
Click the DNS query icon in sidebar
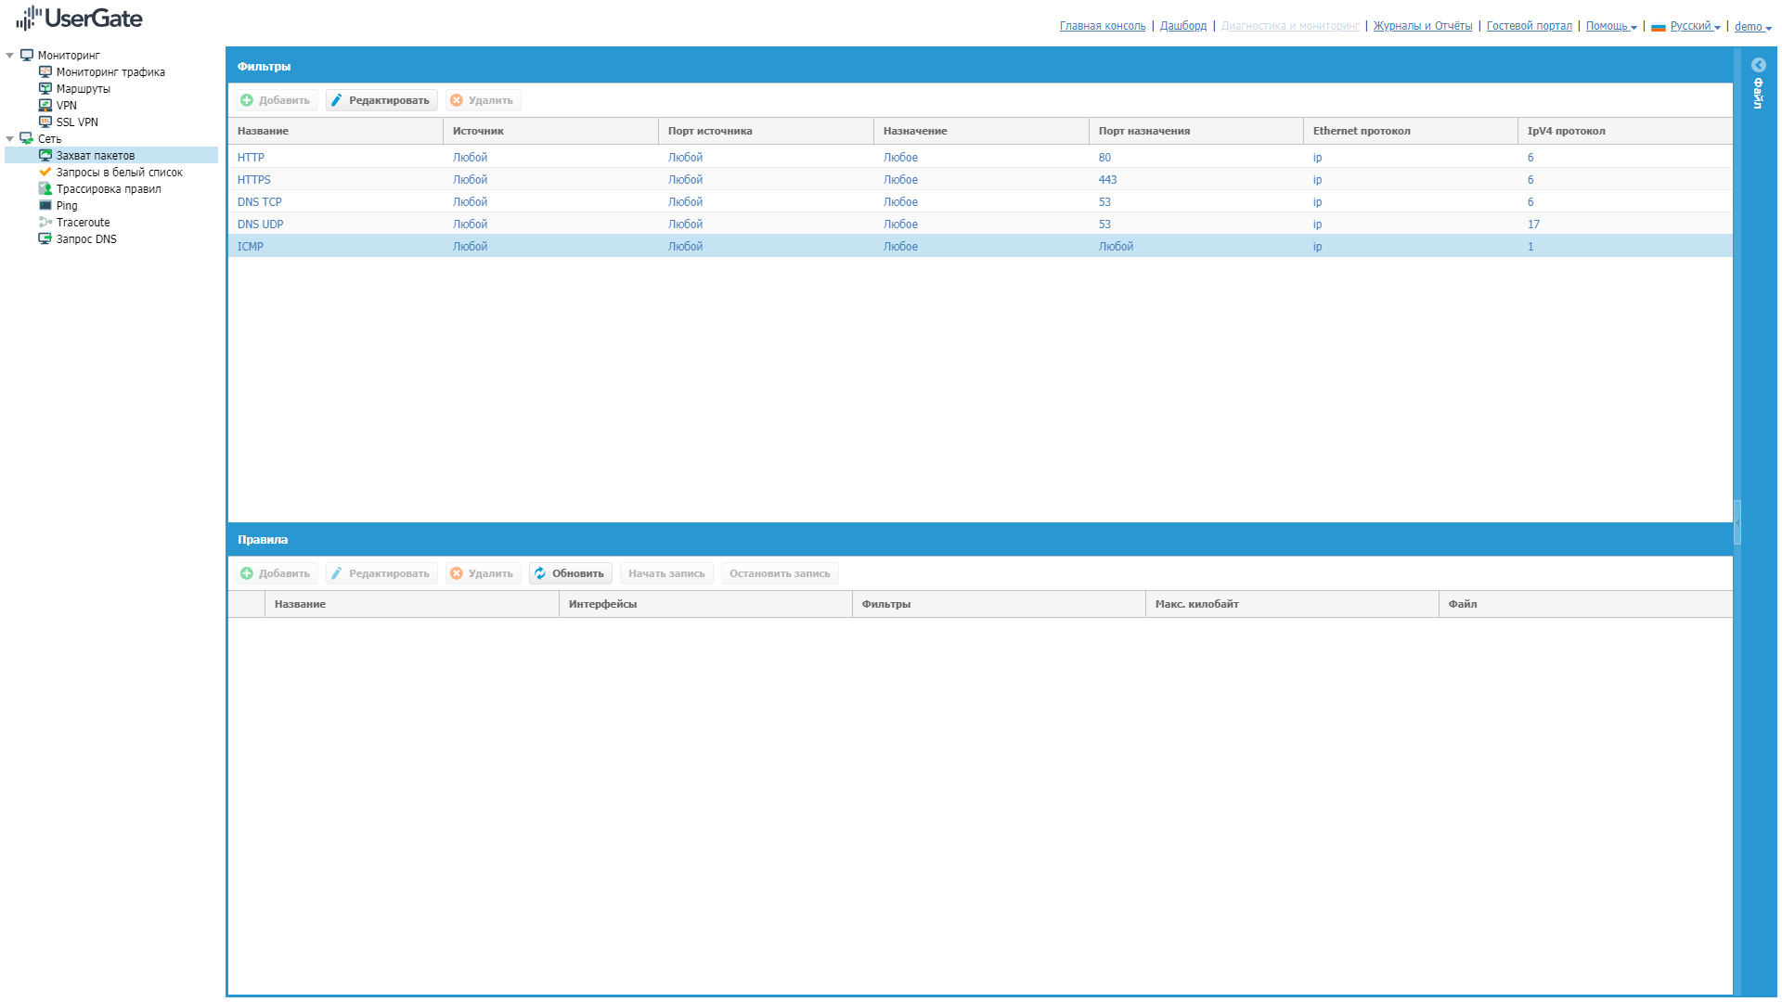[45, 238]
